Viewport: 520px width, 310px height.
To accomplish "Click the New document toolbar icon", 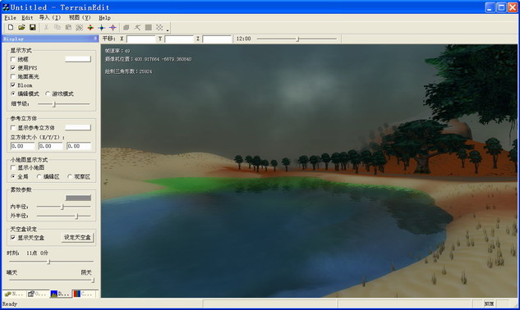I will (11, 28).
